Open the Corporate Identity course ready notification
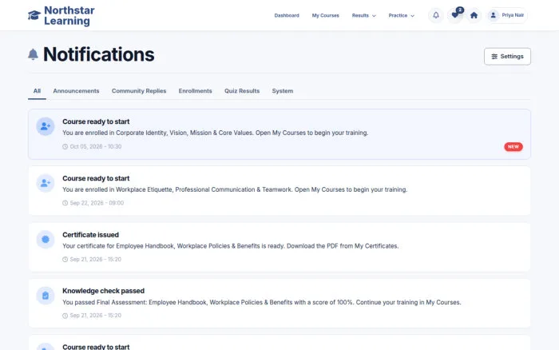 279,134
